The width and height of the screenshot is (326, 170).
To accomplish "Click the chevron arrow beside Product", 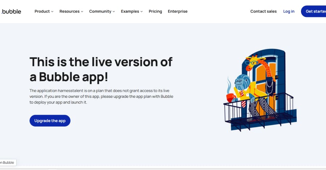I will click(x=52, y=12).
